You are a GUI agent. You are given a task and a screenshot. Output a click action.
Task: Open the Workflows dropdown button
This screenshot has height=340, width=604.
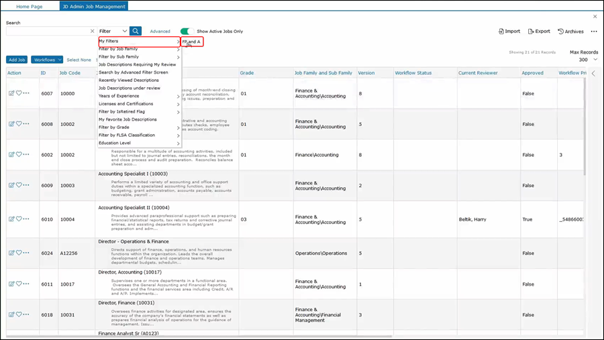coord(47,60)
